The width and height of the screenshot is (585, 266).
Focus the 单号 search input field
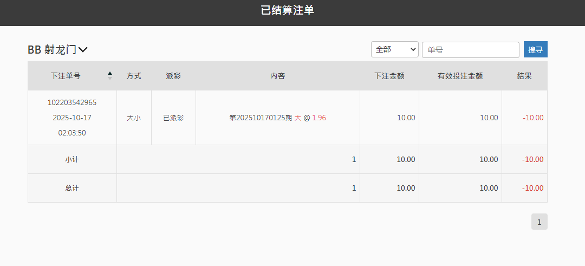(470, 49)
